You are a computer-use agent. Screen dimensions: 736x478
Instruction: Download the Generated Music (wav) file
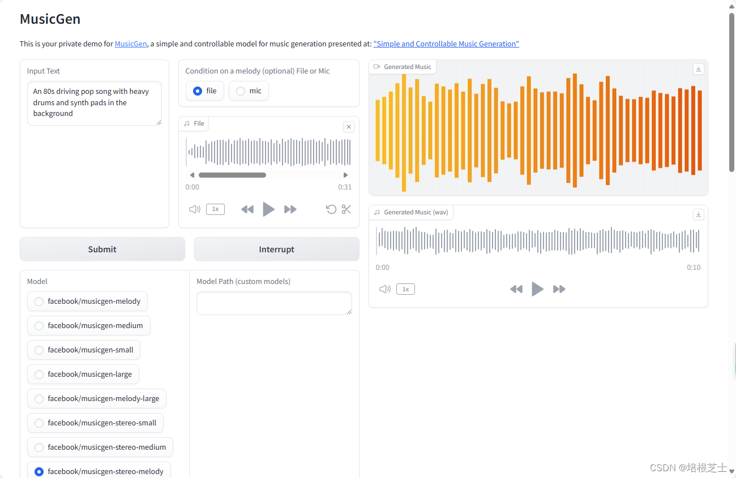pyautogui.click(x=699, y=214)
